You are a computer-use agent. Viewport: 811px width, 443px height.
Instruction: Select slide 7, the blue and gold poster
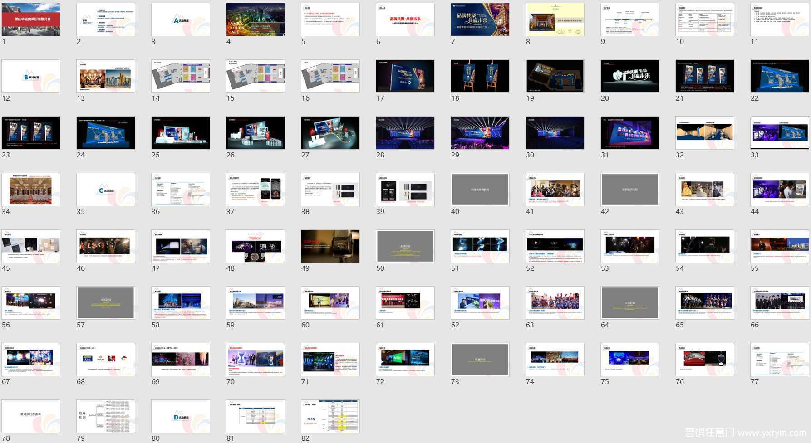(x=480, y=19)
